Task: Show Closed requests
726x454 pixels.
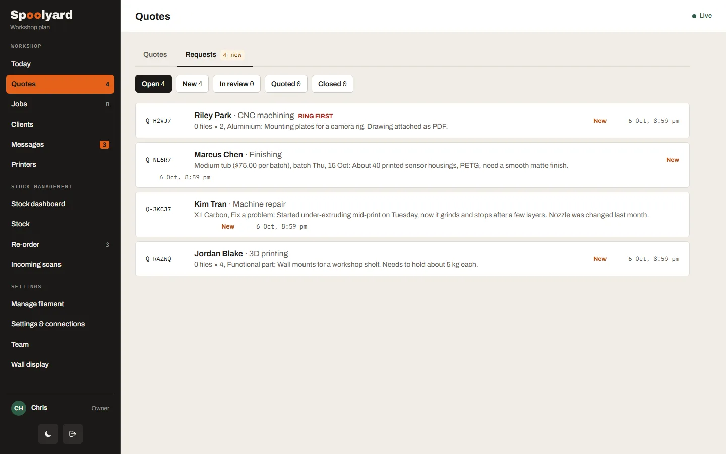Action: point(332,84)
